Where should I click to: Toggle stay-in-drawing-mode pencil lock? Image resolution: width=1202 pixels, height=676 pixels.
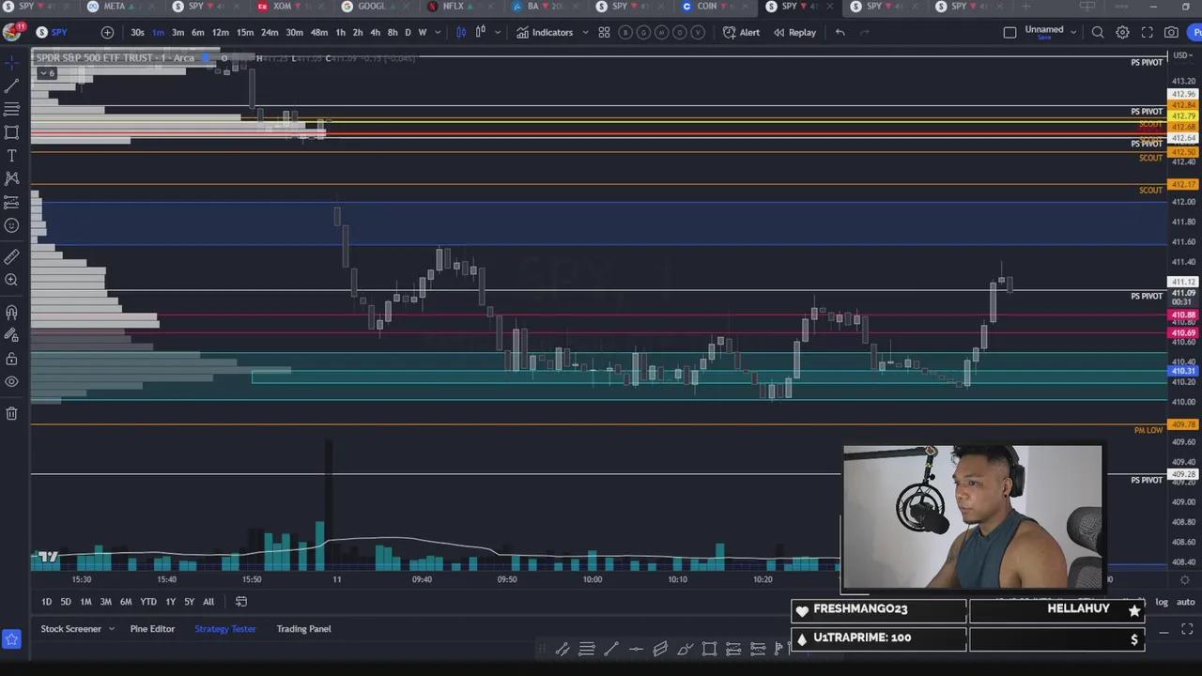pyautogui.click(x=11, y=335)
